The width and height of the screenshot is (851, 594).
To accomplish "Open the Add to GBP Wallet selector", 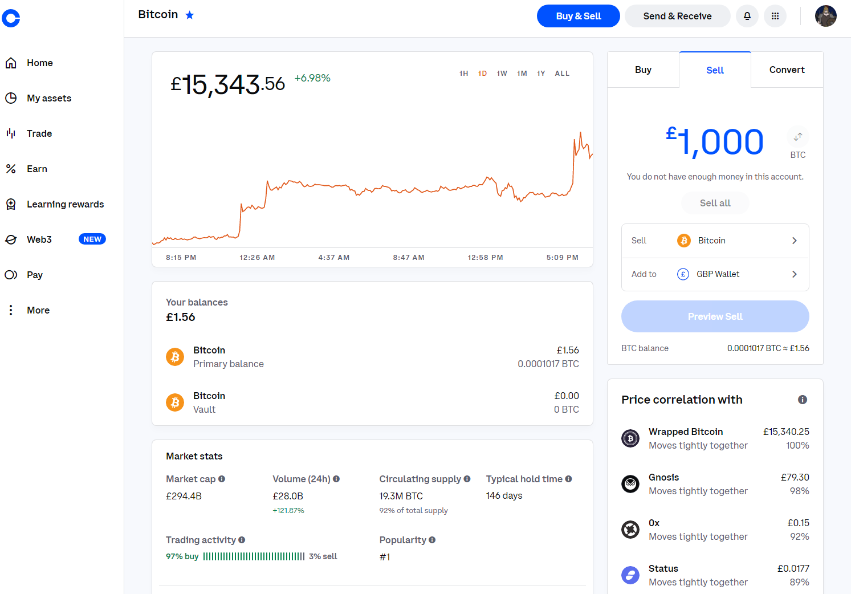I will coord(715,274).
